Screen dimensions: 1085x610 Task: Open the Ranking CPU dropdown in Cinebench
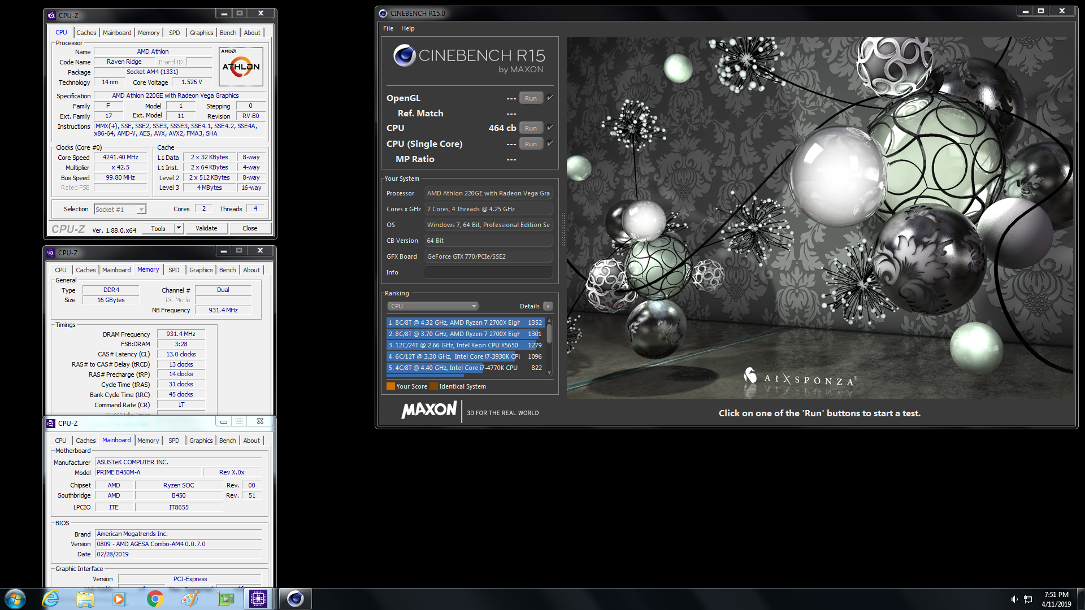click(x=433, y=306)
